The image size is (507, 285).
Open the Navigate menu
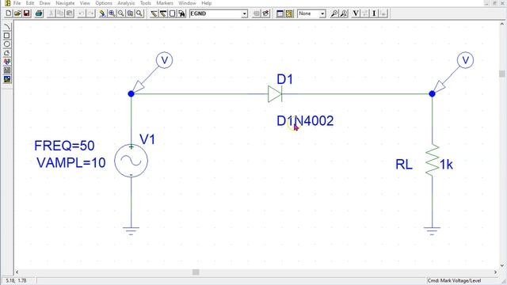(65, 3)
